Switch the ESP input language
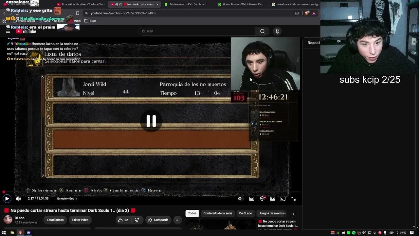The height and width of the screenshot is (236, 419). click(x=392, y=233)
